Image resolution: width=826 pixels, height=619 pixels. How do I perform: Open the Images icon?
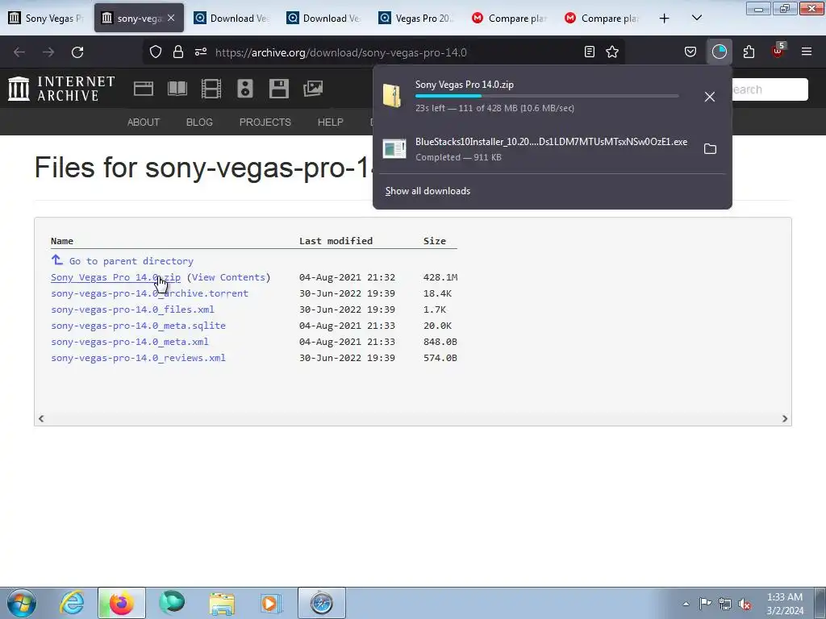tap(313, 89)
